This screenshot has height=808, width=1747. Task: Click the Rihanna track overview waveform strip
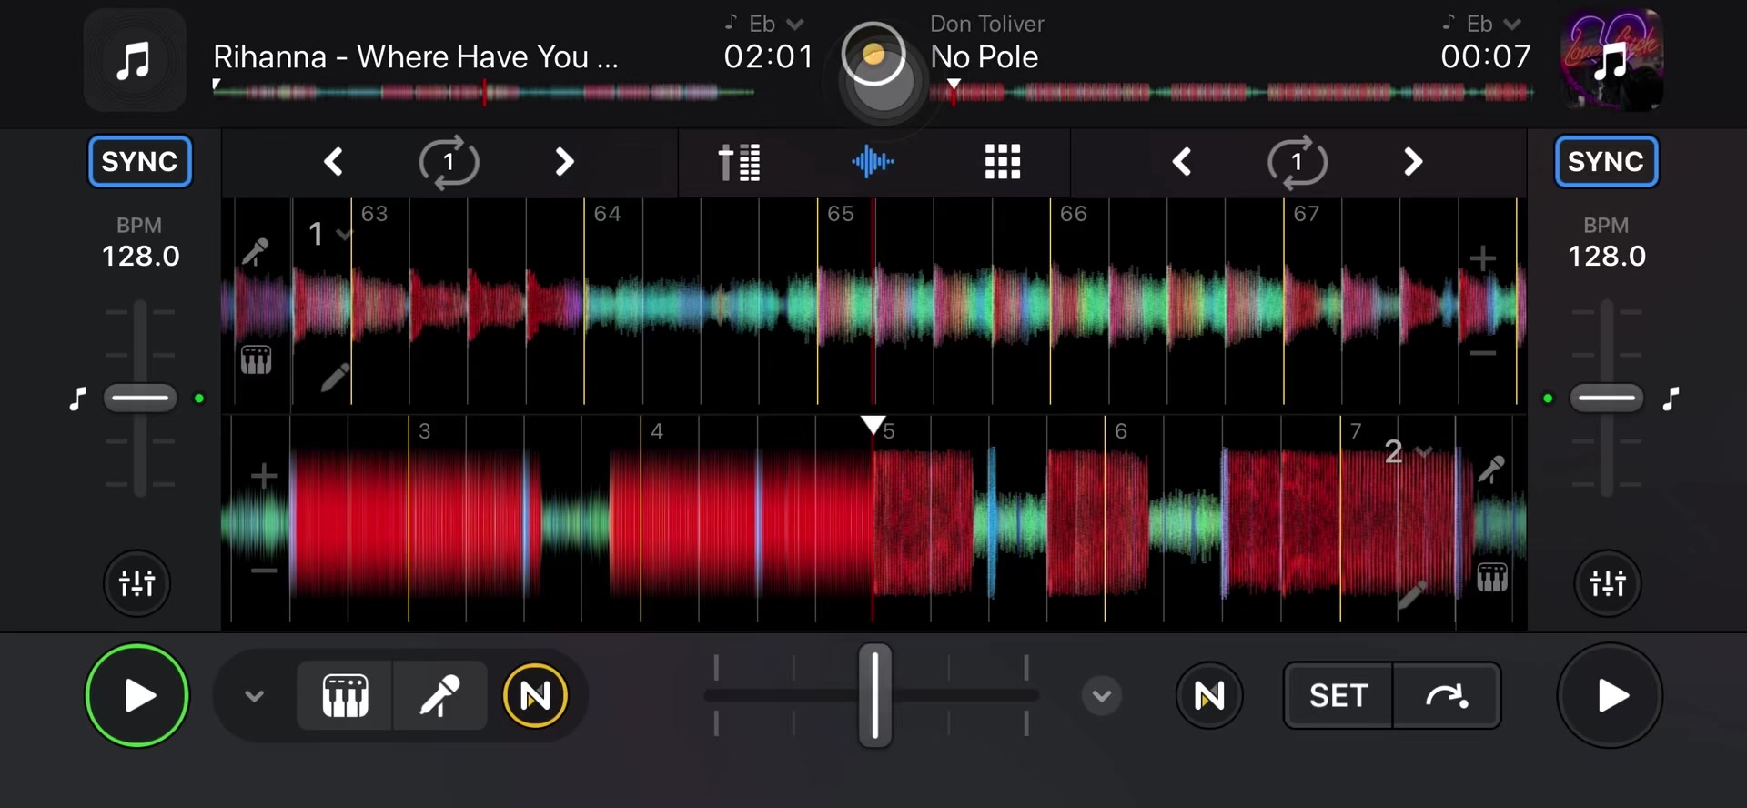coord(484,92)
